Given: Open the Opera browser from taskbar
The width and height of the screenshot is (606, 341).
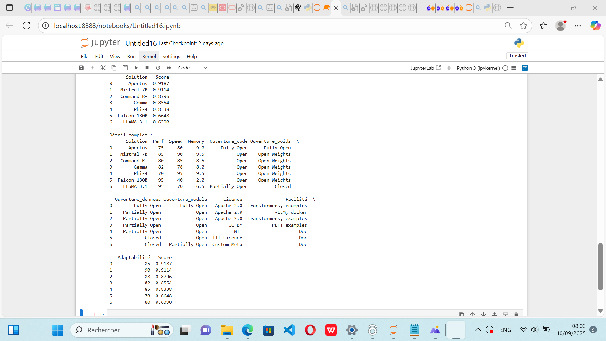Looking at the screenshot, I should point(310,330).
